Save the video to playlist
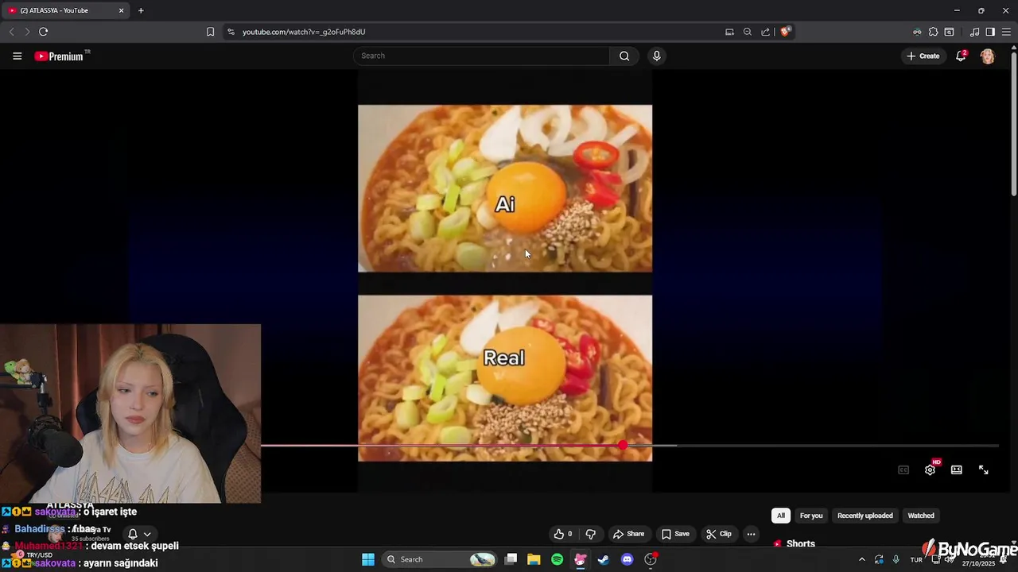1018x572 pixels. (x=675, y=534)
